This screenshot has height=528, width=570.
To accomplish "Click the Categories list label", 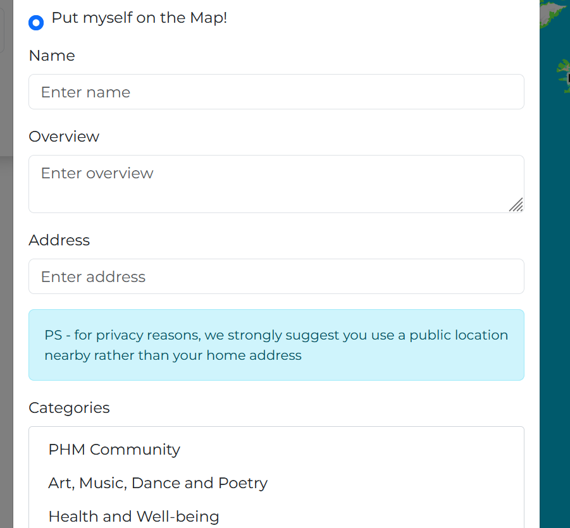I will 69,408.
